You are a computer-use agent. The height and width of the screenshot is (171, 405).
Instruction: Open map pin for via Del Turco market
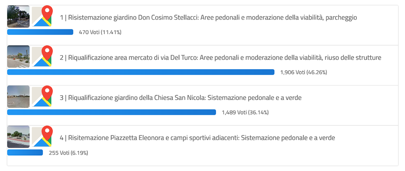(42, 56)
